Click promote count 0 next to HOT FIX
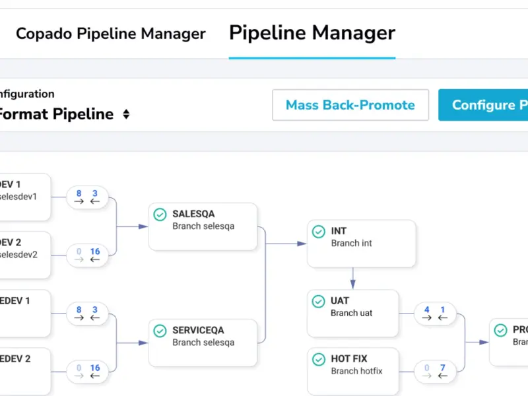 (x=426, y=368)
